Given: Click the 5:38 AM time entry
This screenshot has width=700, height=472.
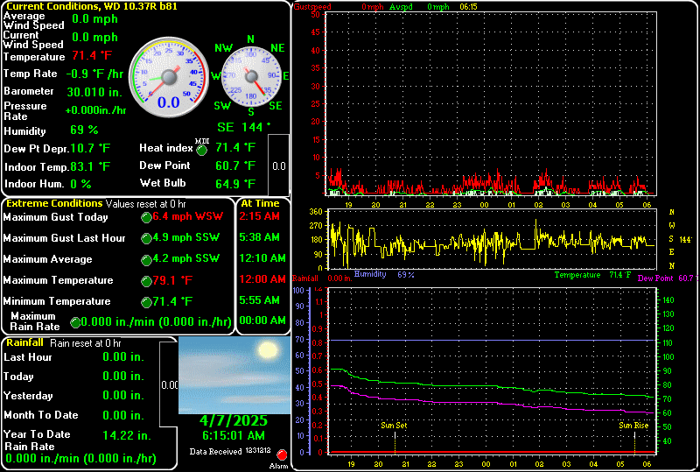Looking at the screenshot, I should pyautogui.click(x=259, y=237).
